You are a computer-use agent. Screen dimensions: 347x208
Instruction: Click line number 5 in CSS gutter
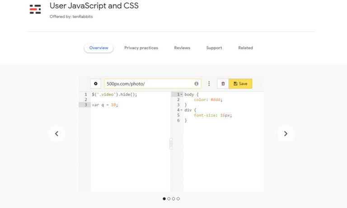click(x=178, y=115)
